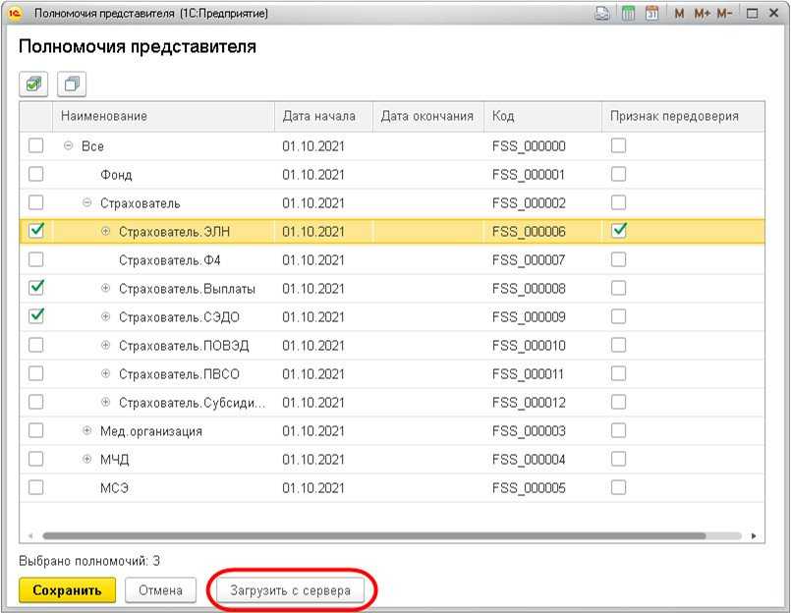Click Загрузить с сервера button
Viewport: 791px width, 613px height.
pyautogui.click(x=297, y=590)
